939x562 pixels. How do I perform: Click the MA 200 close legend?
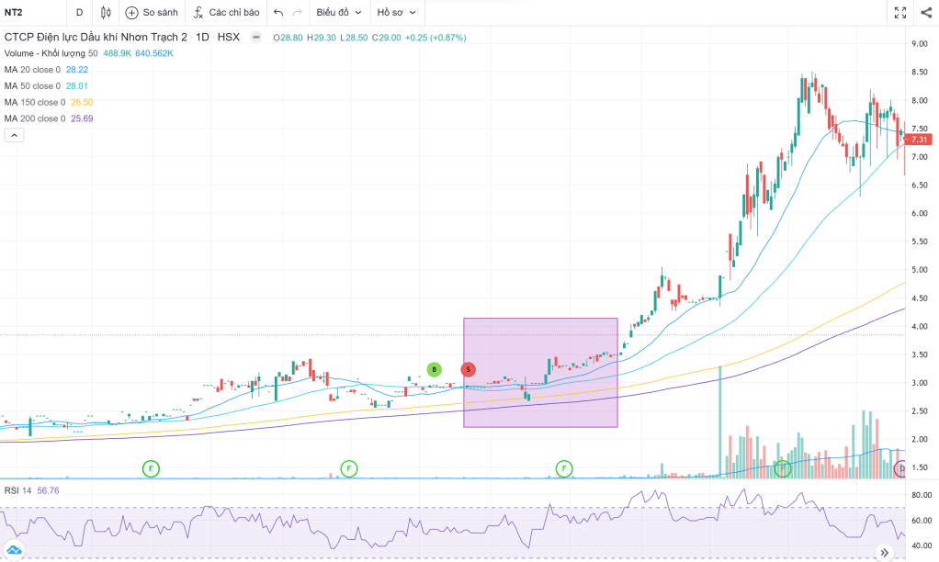(x=35, y=118)
